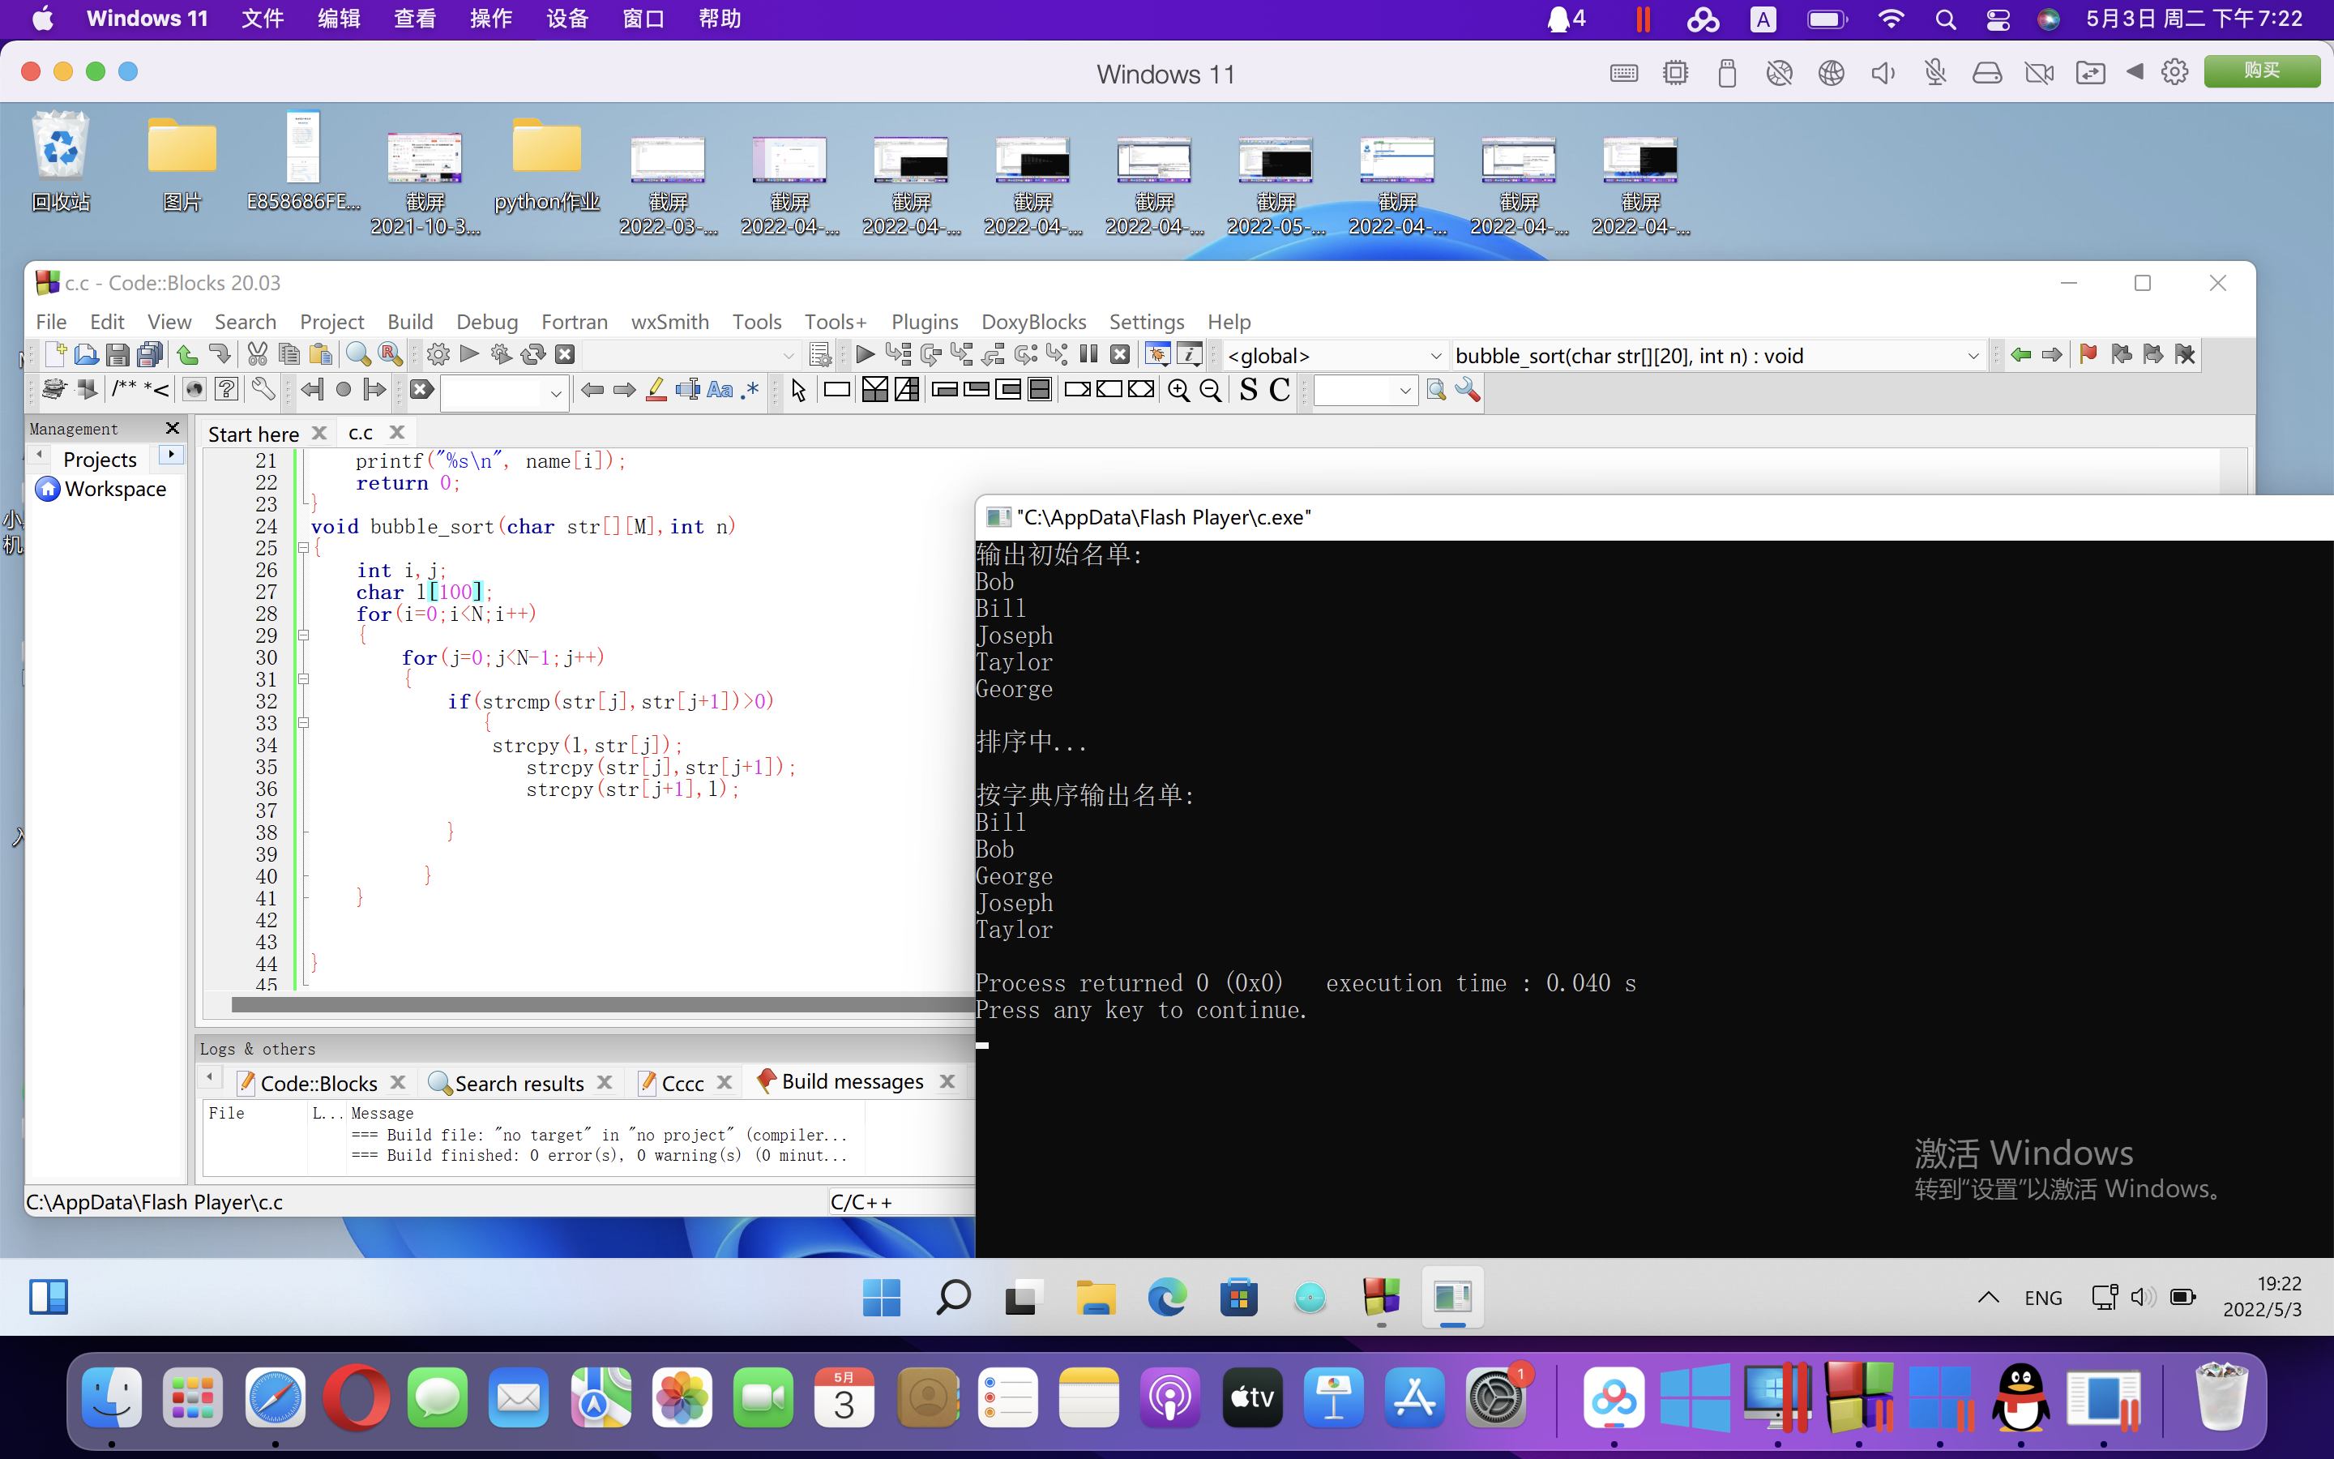Click the green 购买 button
2334x1459 pixels.
pyautogui.click(x=2261, y=71)
